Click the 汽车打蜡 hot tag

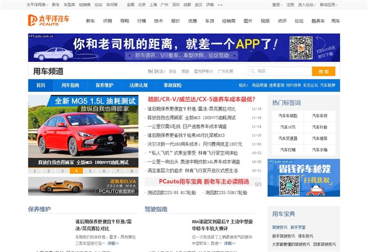(288, 150)
